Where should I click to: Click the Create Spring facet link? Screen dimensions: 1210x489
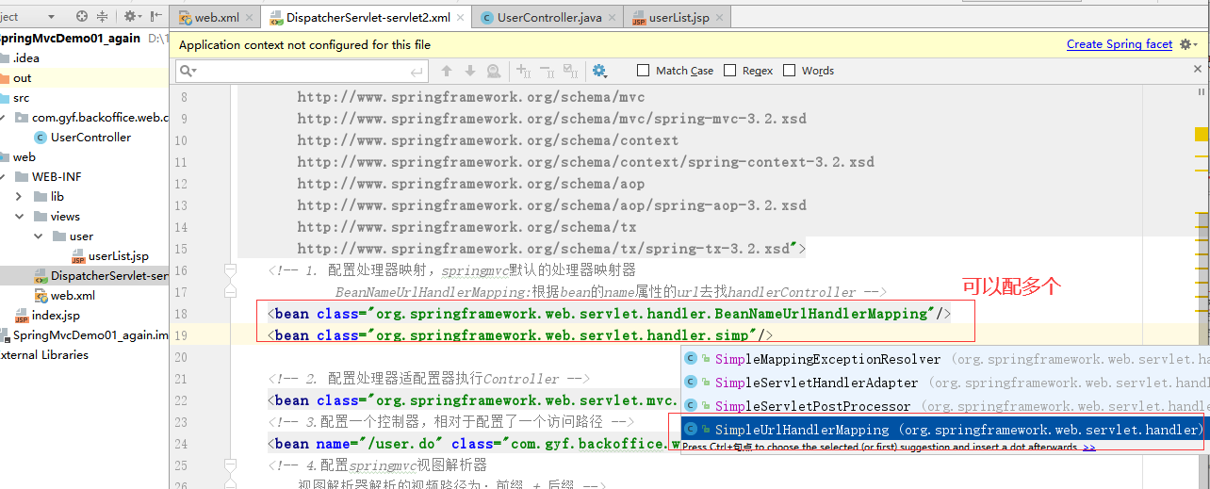(x=1120, y=44)
